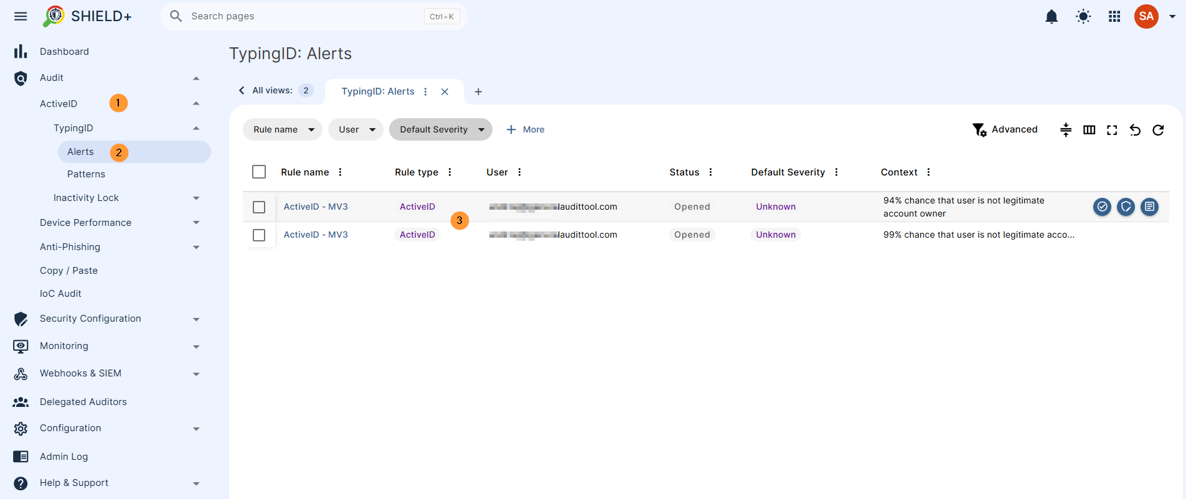Click the shield action icon on first alert

1126,207
